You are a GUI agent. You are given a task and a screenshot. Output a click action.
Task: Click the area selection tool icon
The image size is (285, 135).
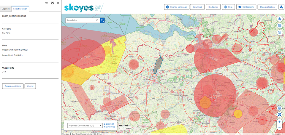280,33
